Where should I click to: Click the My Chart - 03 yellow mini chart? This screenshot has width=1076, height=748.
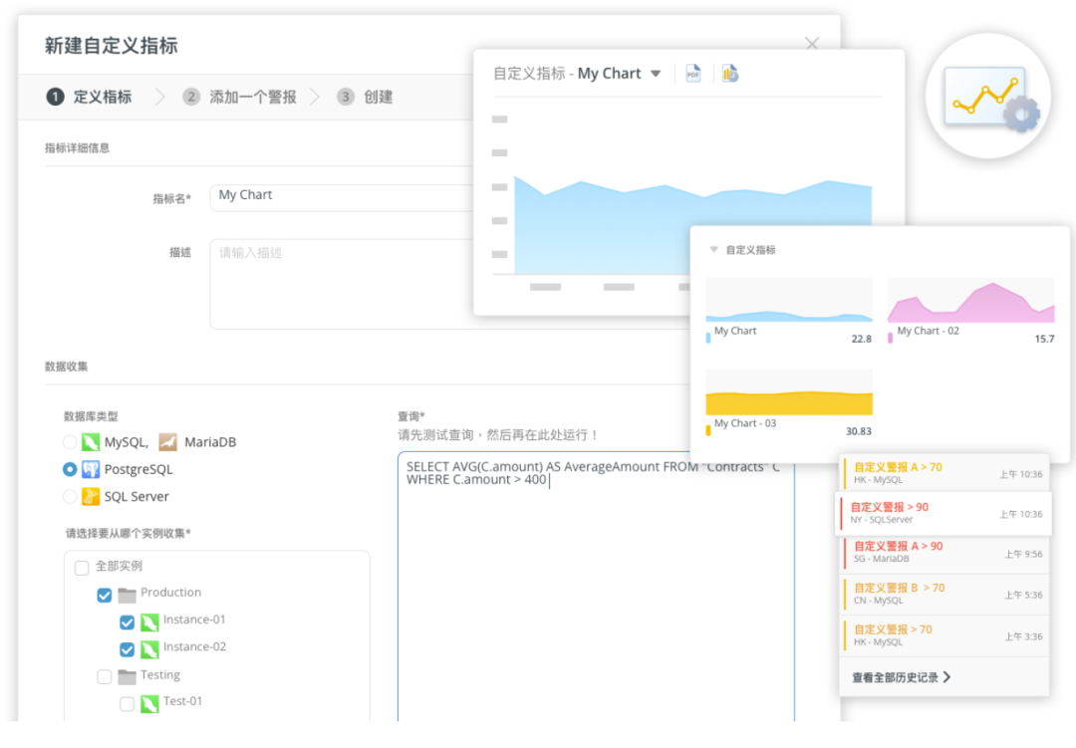pos(789,391)
